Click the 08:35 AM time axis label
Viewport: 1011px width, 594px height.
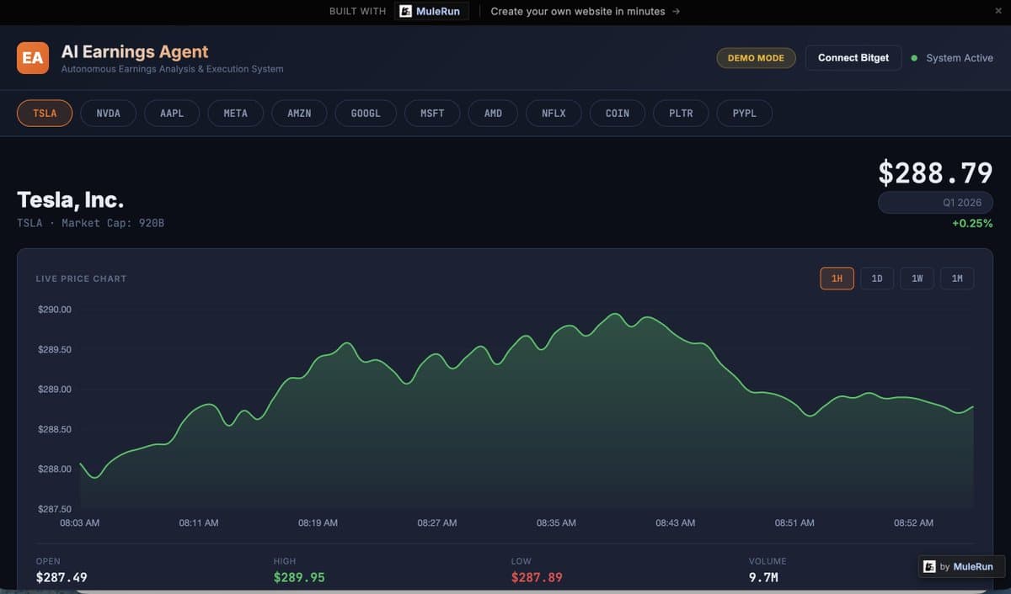pyautogui.click(x=556, y=523)
